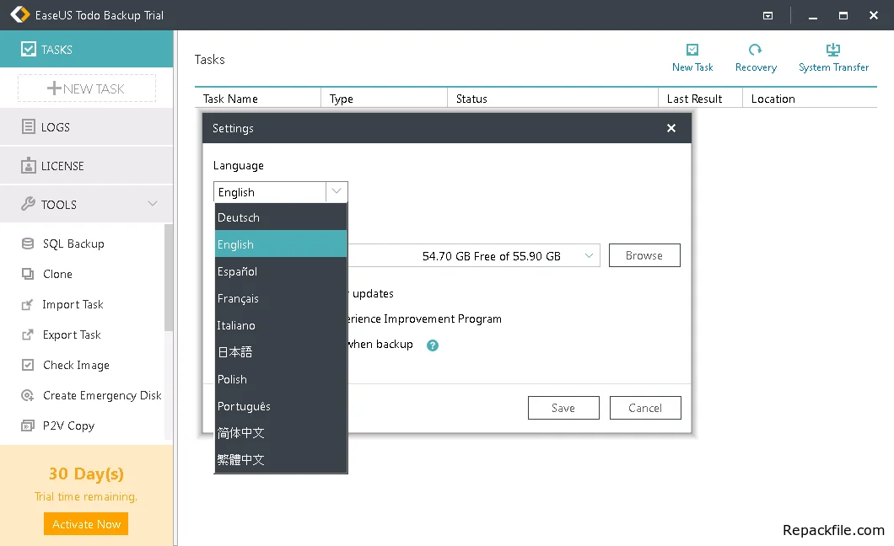Sort by Task Name column header
Viewport: 894px width, 546px height.
point(258,99)
